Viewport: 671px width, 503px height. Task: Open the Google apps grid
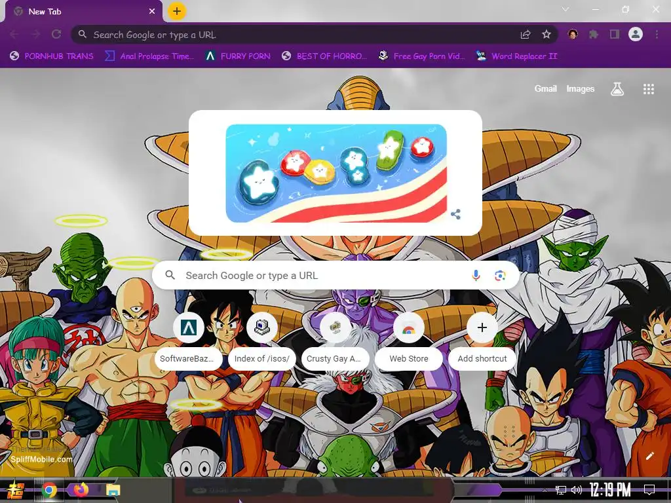point(649,89)
